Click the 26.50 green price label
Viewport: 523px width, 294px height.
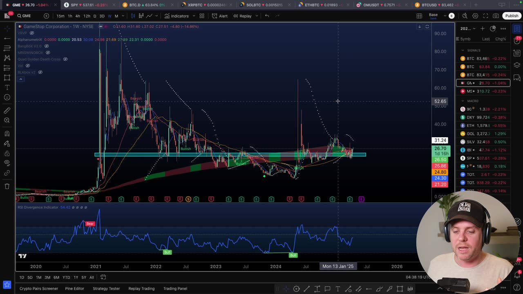pos(440,160)
